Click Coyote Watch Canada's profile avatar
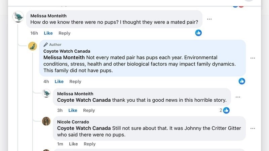The height and width of the screenshot is (151, 269). tap(33, 46)
